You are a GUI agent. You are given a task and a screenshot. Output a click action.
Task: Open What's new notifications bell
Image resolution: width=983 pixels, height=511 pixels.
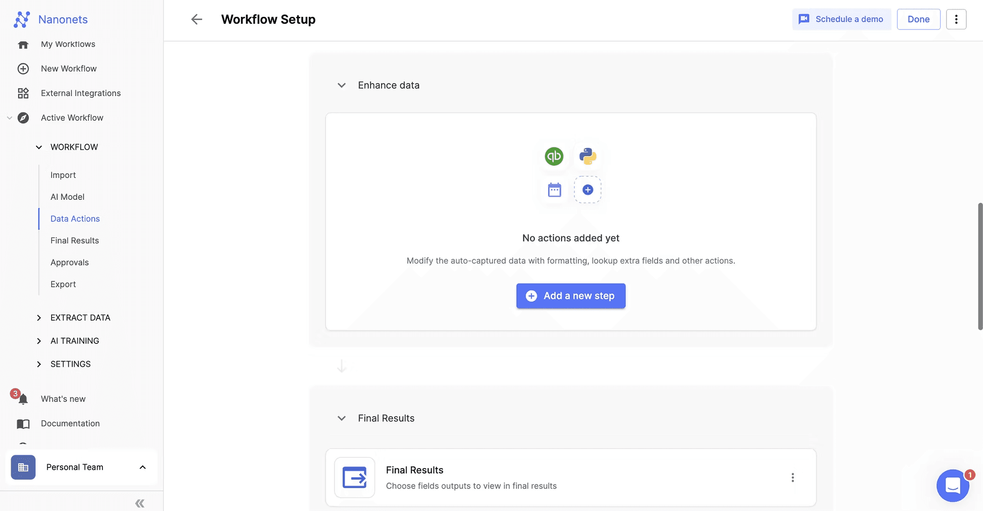pyautogui.click(x=23, y=399)
